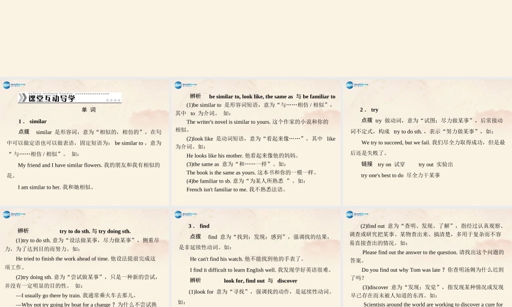Click 'Please find out the answer to the question.'
Image resolution: width=512 pixels, height=307 pixels.
click(410, 253)
